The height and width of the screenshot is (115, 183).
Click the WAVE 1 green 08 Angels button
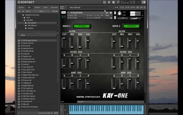click(x=82, y=26)
